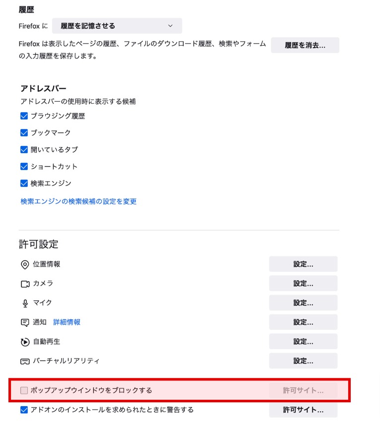Click the camera permission icon

(x=25, y=284)
